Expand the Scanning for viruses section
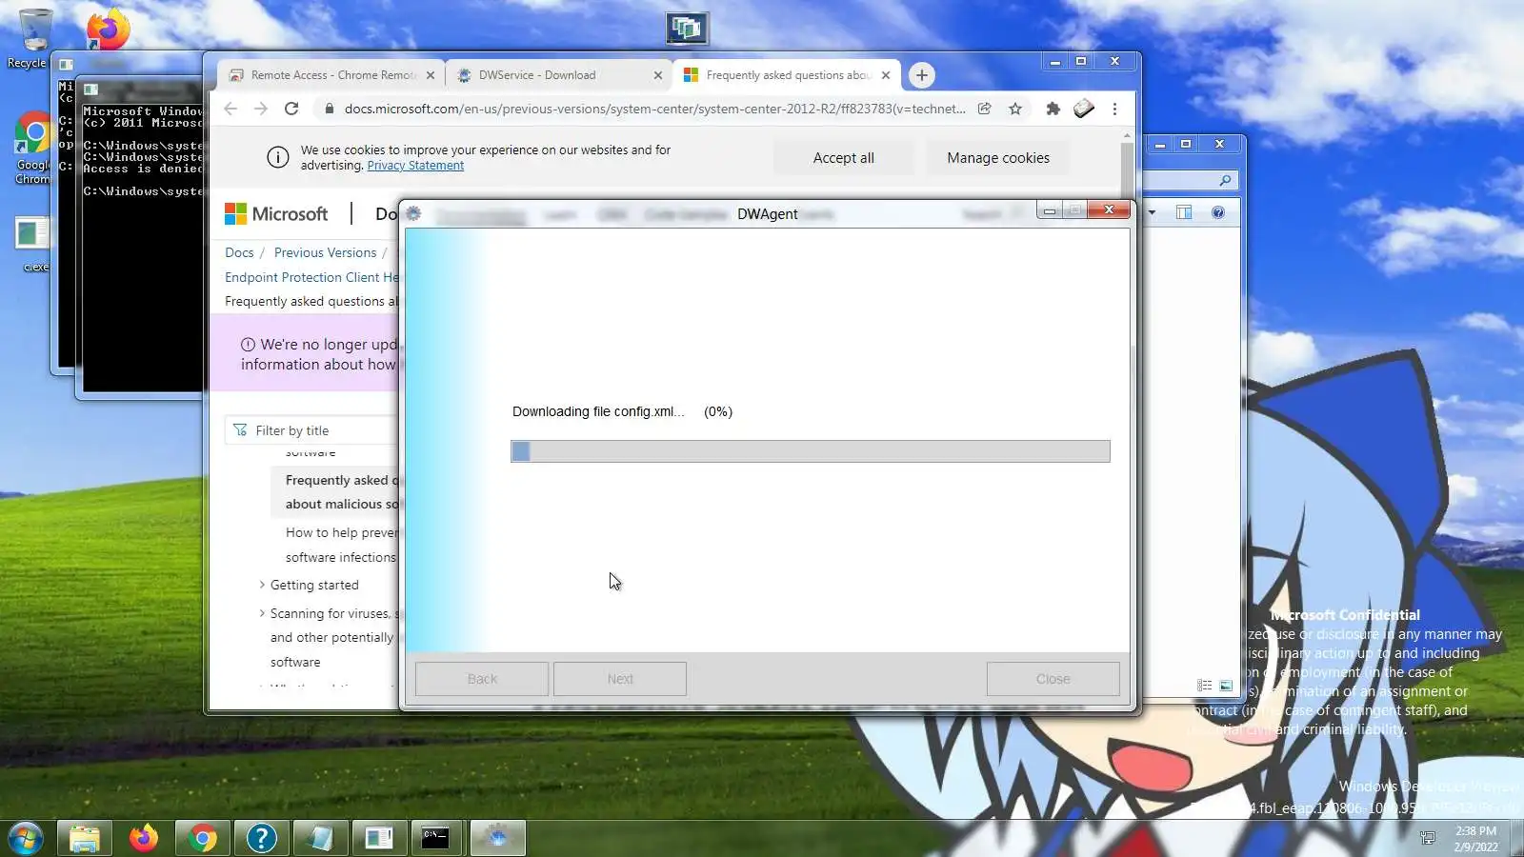 pyautogui.click(x=262, y=613)
